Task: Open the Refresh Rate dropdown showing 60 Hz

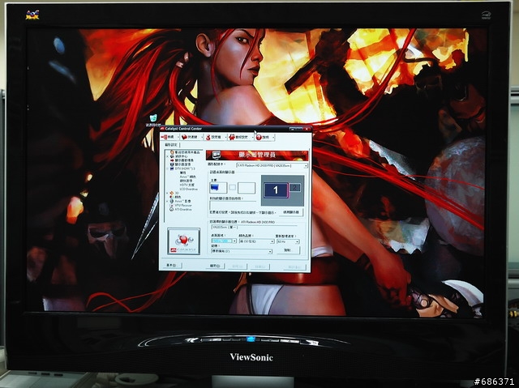Action: tap(288, 242)
